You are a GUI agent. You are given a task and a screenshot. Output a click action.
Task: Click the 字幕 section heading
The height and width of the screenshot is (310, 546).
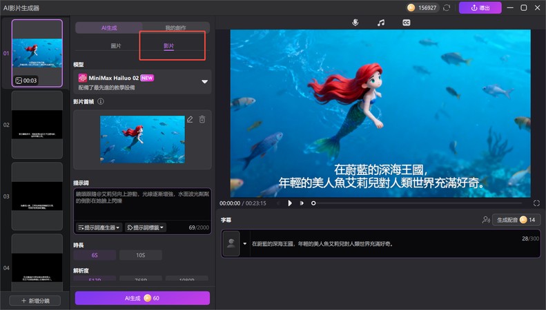(226, 220)
